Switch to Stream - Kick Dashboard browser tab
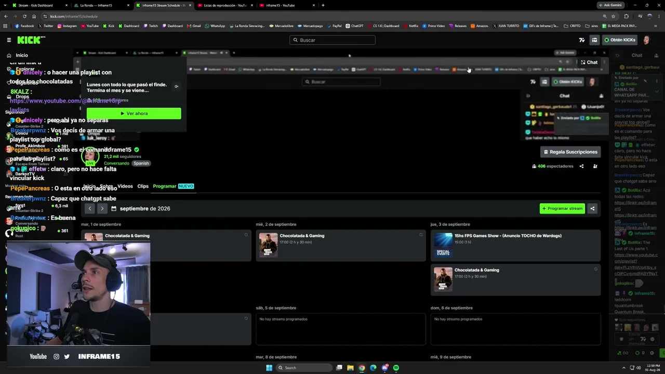This screenshot has width=665, height=374. pos(40,5)
